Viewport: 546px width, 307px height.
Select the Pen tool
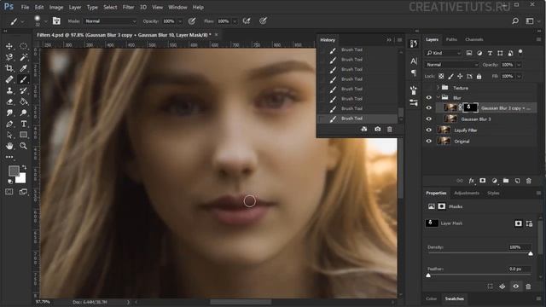[x=9, y=124]
